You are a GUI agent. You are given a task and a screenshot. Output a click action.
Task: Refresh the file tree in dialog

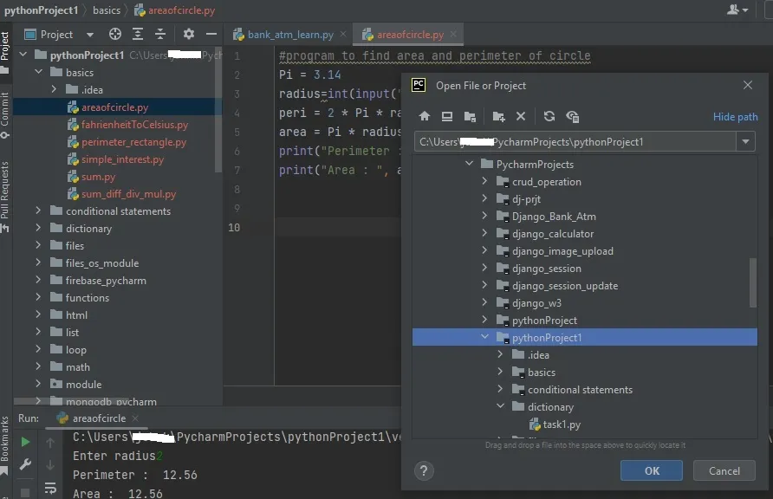[x=549, y=116]
